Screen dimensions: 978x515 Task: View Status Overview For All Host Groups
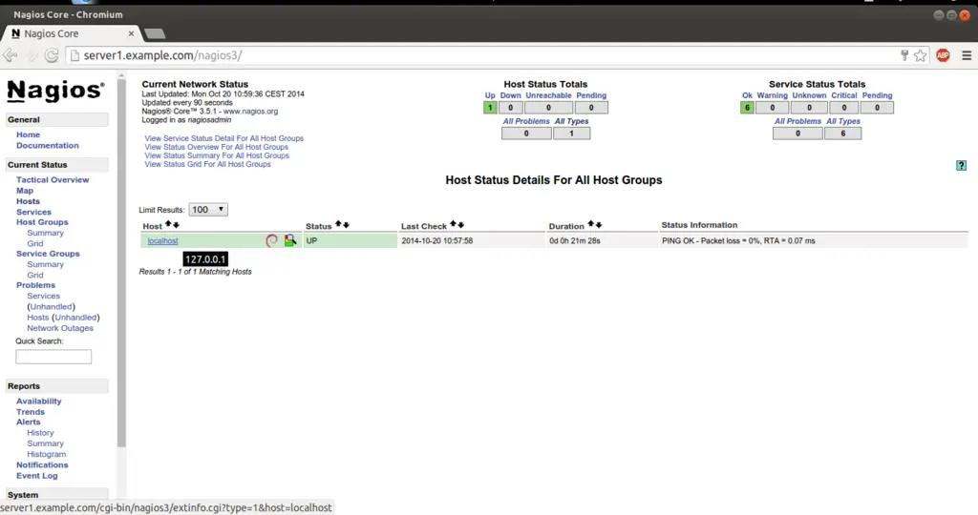point(217,147)
